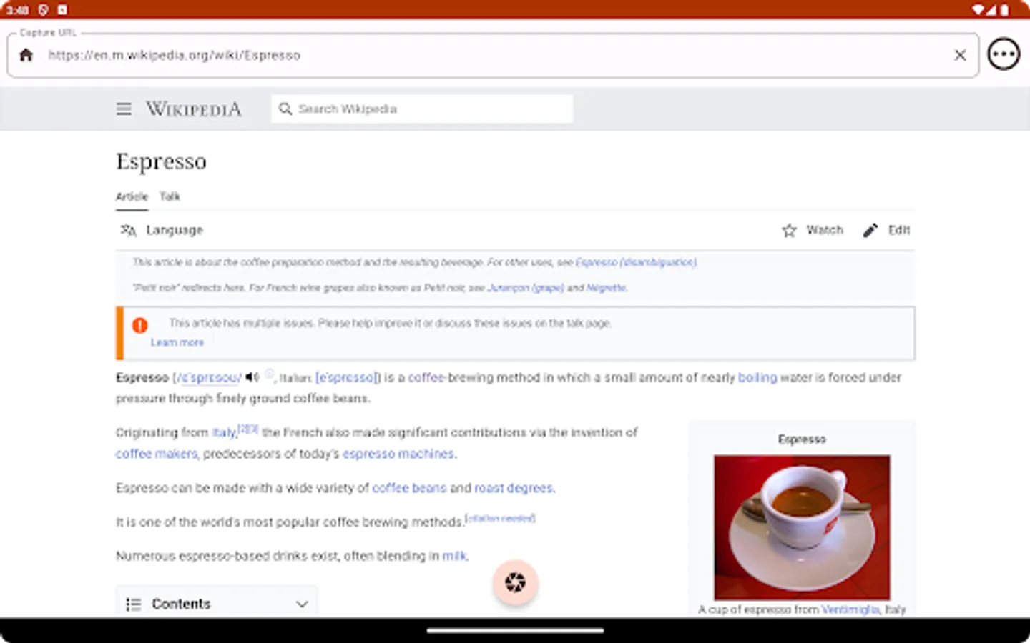Tap the Wi-Fi status icon

coord(978,10)
